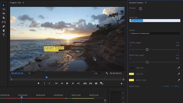Select the Hand tool

[4, 31]
